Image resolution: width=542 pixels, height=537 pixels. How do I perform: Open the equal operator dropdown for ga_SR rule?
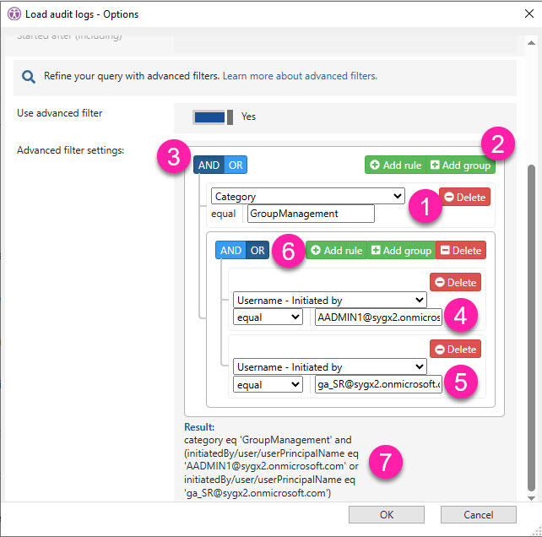268,384
